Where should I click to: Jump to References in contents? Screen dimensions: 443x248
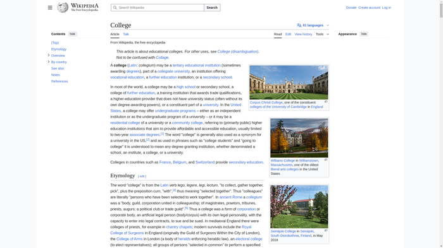point(59,81)
